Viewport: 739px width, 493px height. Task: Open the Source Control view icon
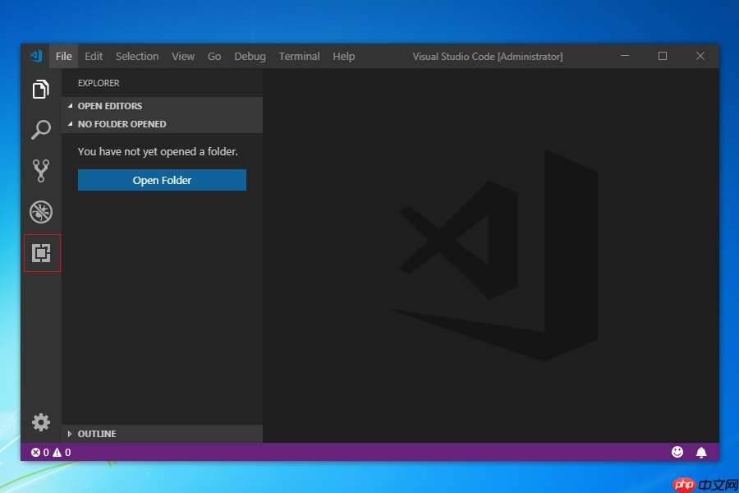(41, 171)
